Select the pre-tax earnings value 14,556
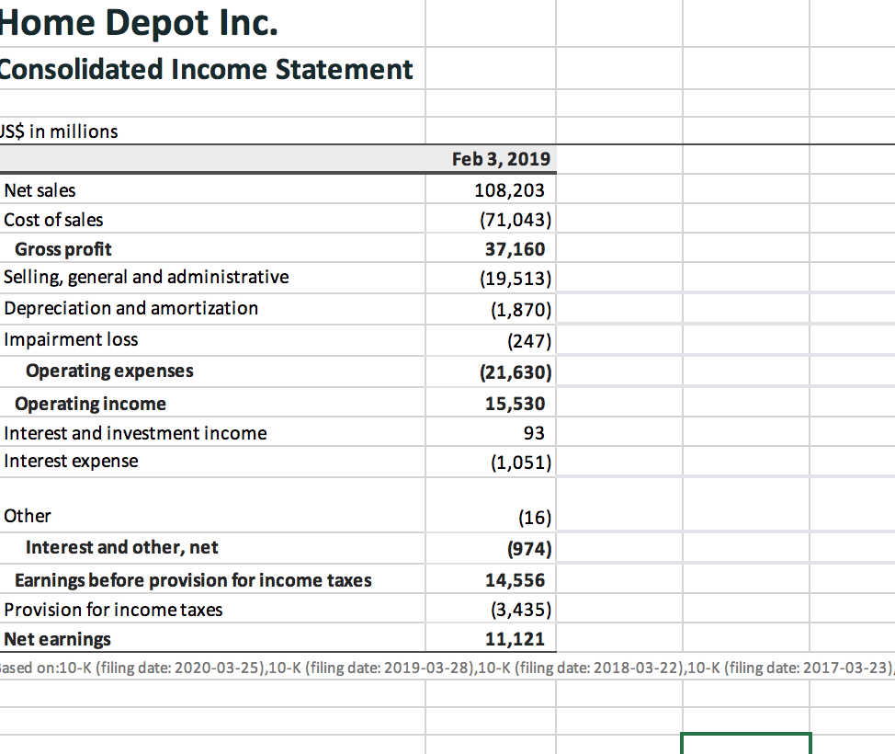Viewport: 895px width, 754px height. tap(491, 580)
